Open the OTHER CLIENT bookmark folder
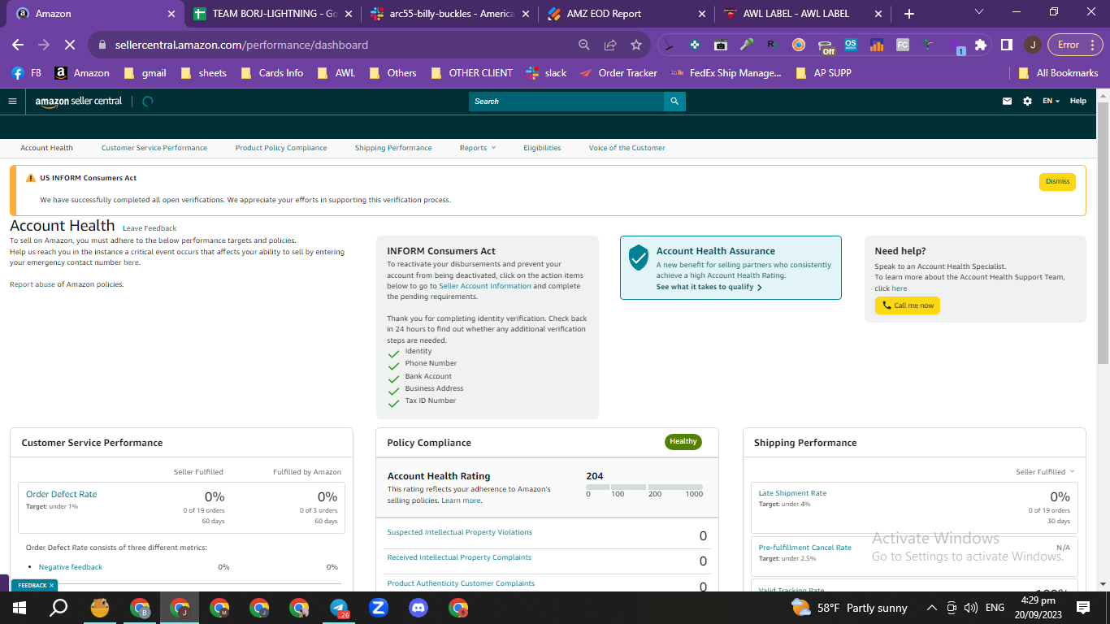The image size is (1110, 624). [472, 73]
